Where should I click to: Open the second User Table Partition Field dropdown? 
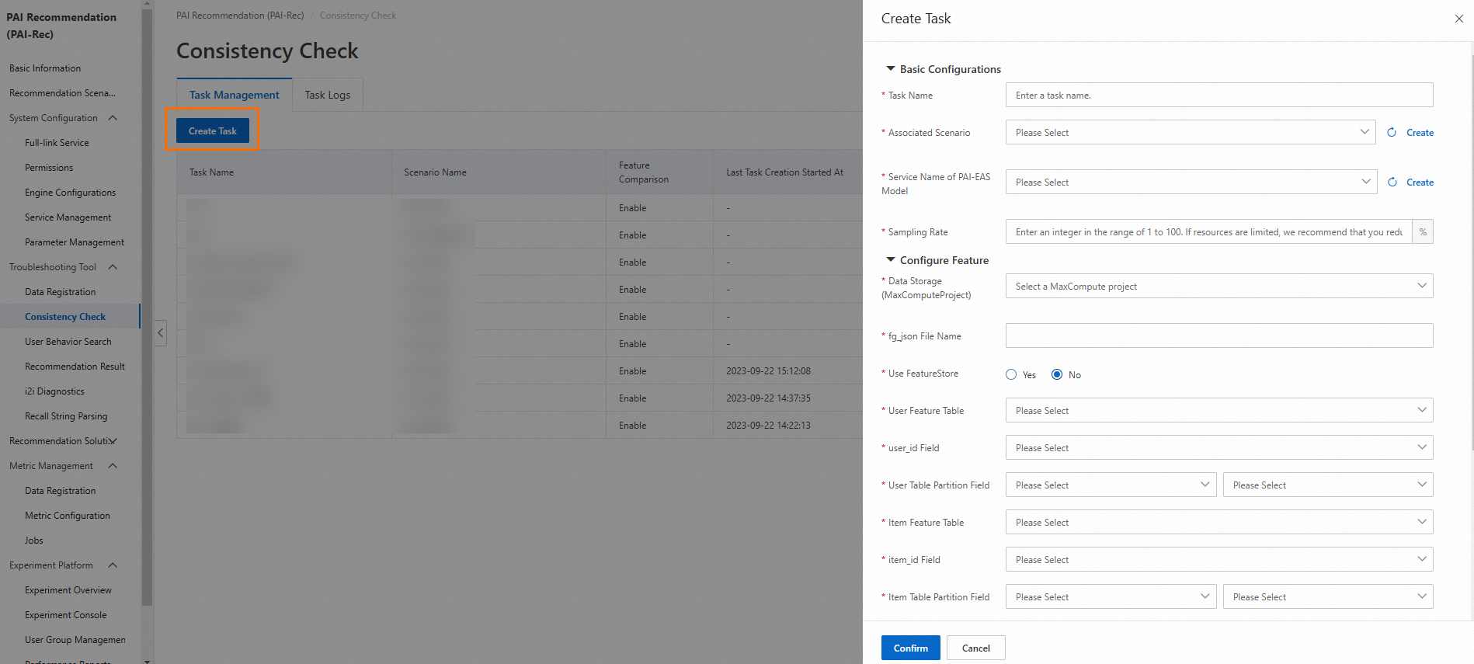click(x=1328, y=485)
